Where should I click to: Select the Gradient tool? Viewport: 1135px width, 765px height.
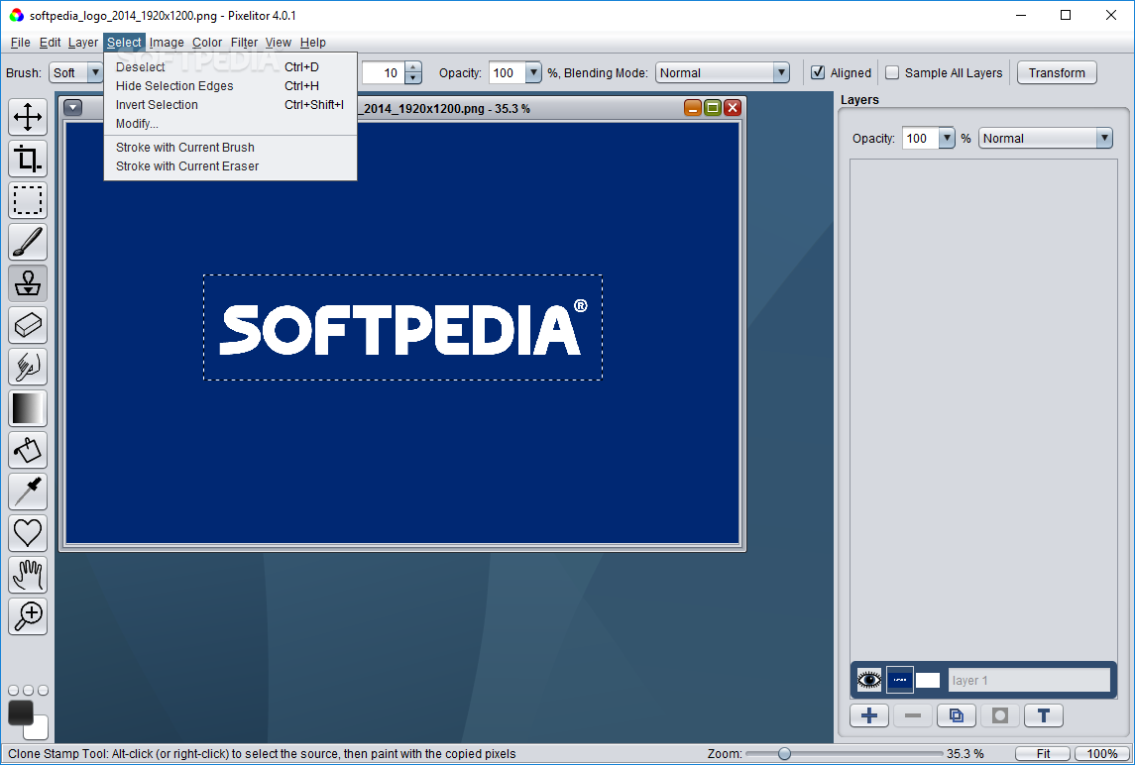pos(28,408)
